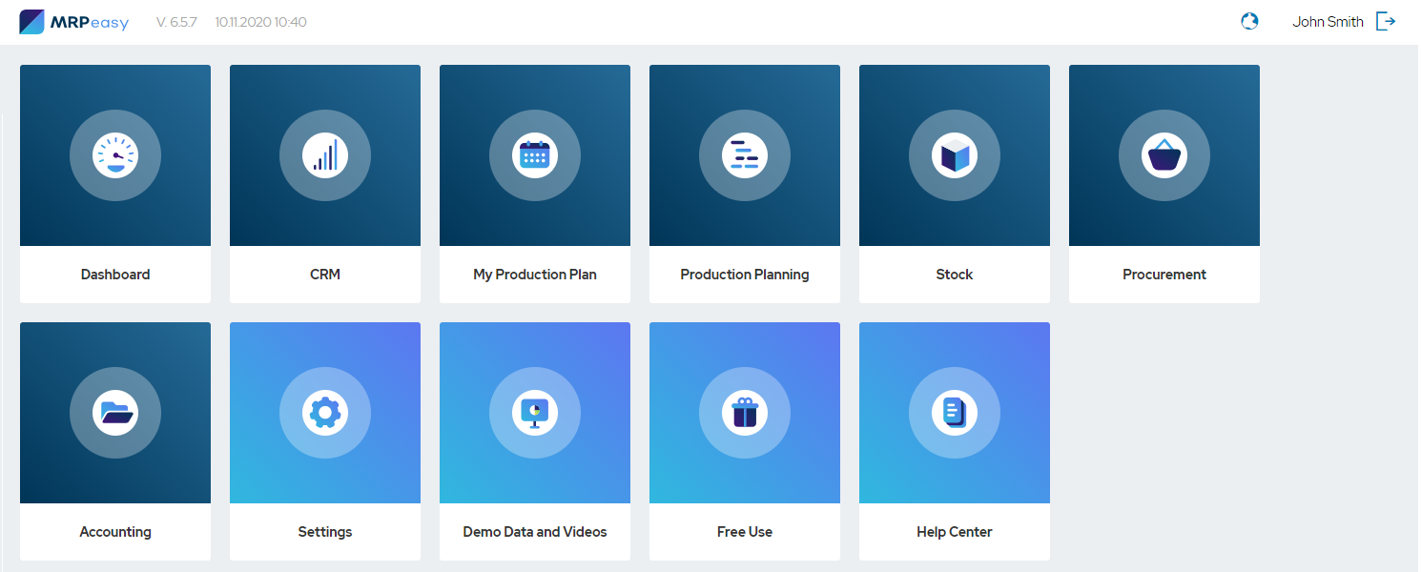Open Demo Data and Videos presentation icon
The width and height of the screenshot is (1421, 572).
(x=535, y=413)
